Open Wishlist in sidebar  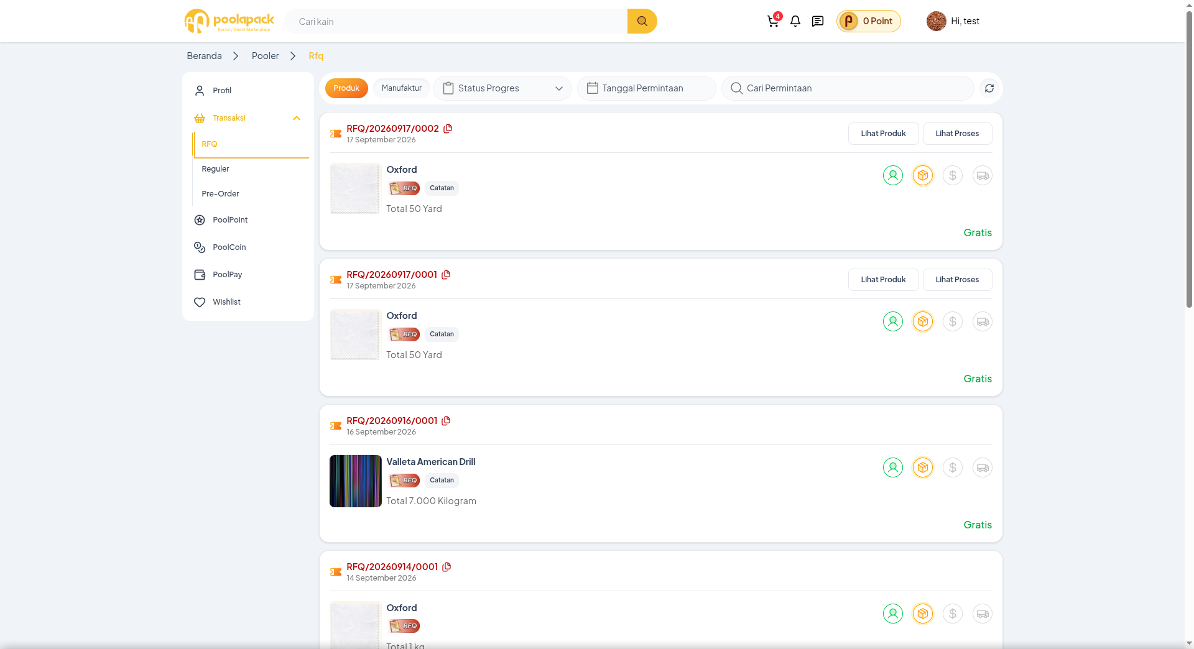(x=248, y=302)
